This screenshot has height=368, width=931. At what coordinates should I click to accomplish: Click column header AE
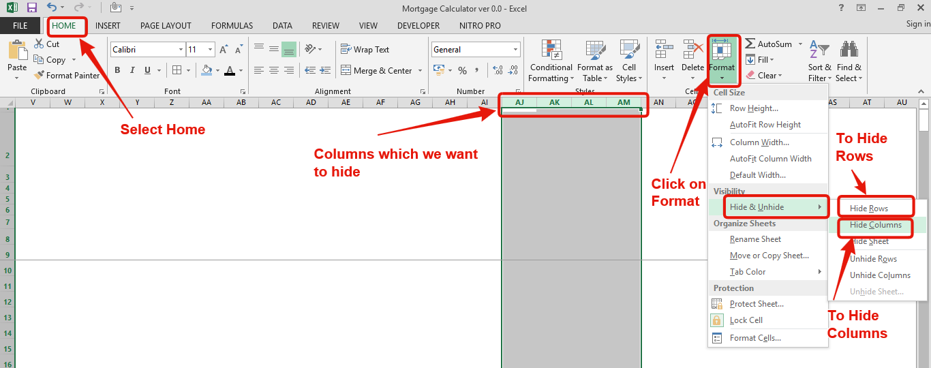pos(346,102)
